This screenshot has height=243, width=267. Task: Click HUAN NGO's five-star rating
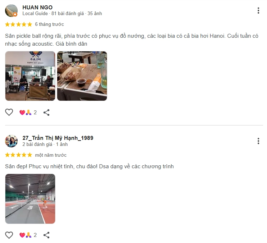click(x=19, y=24)
